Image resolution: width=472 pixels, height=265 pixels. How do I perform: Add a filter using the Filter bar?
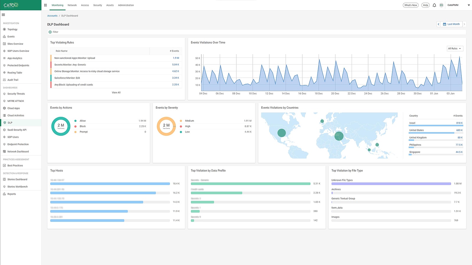click(53, 32)
